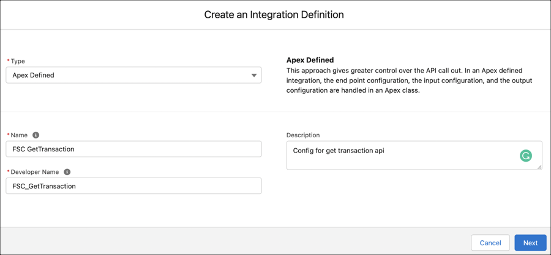This screenshot has height=255, width=551.
Task: Click the resize handle of Description box
Action: coord(539,167)
